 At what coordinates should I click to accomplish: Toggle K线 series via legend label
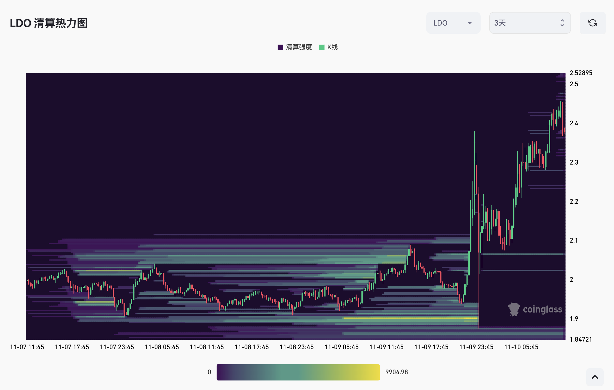pos(332,47)
